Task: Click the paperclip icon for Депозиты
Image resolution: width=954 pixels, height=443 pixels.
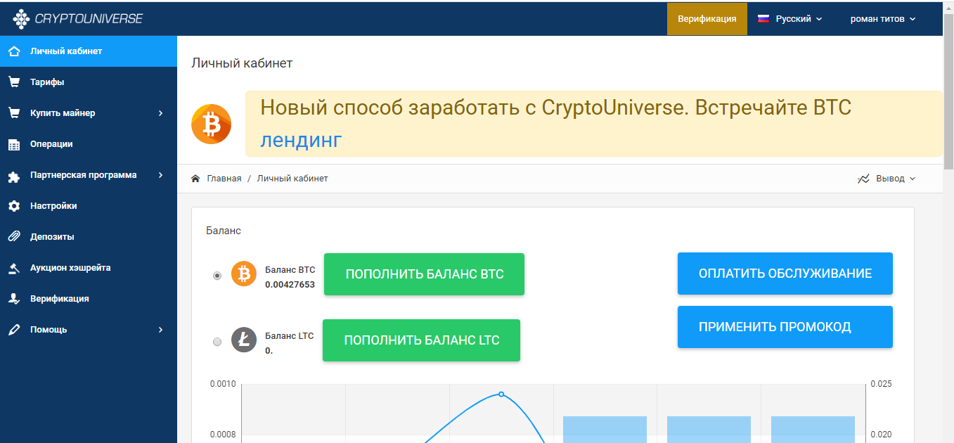Action: 14,237
